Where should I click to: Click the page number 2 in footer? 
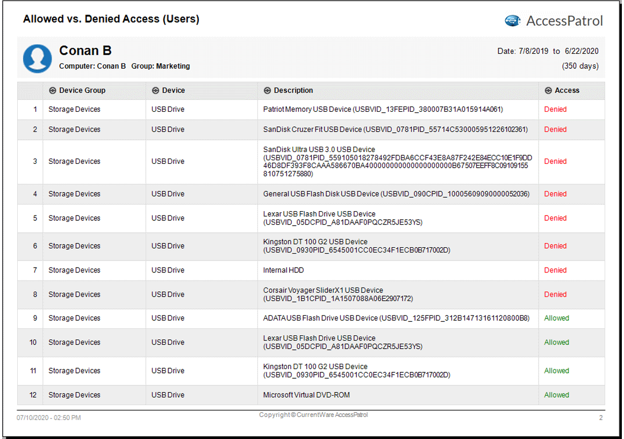[x=601, y=418]
